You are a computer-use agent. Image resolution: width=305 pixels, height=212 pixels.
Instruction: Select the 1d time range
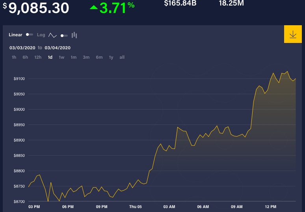(x=50, y=57)
